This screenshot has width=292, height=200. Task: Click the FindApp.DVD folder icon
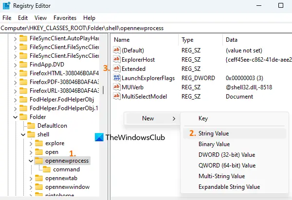[23, 65]
